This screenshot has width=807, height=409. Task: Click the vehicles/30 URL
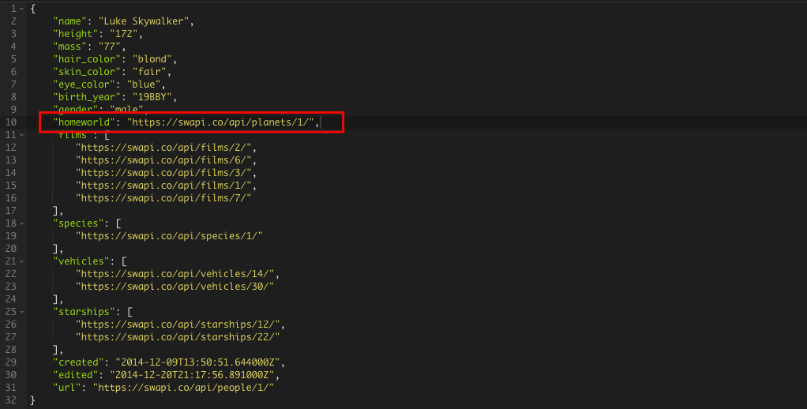175,287
